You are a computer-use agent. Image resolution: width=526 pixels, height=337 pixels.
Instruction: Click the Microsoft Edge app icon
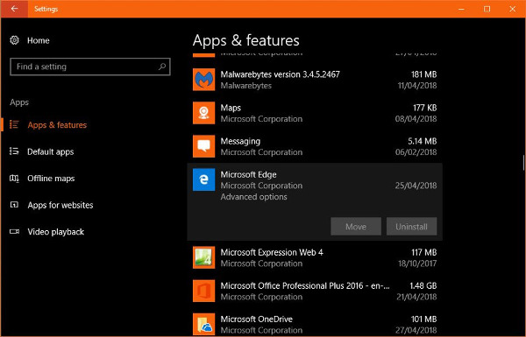pyautogui.click(x=203, y=179)
